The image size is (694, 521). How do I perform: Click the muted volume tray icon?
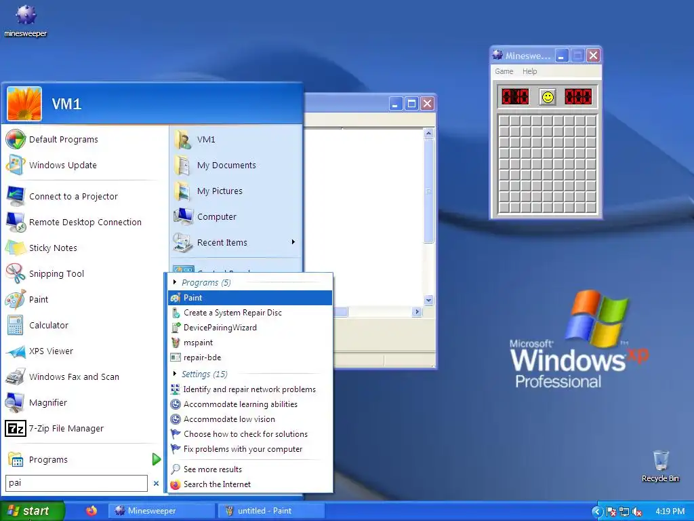tap(637, 512)
